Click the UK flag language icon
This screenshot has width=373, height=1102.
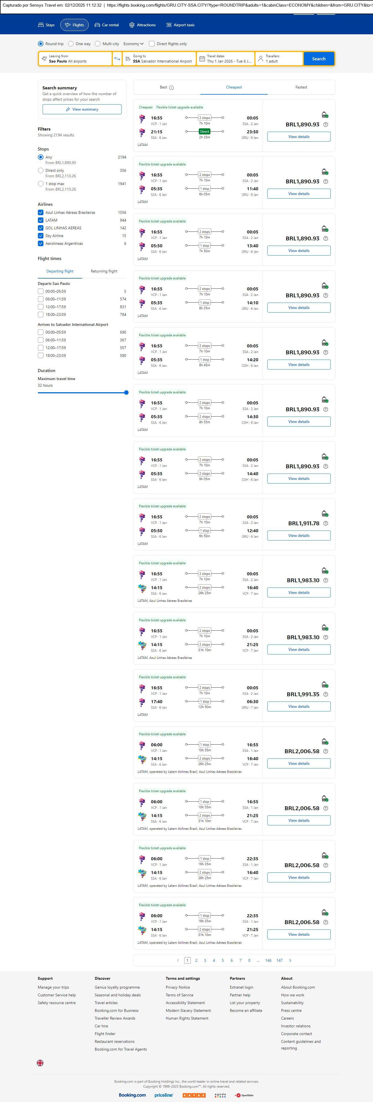click(40, 1063)
